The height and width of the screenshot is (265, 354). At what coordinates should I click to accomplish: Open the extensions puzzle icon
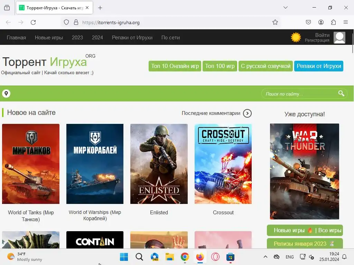click(333, 22)
